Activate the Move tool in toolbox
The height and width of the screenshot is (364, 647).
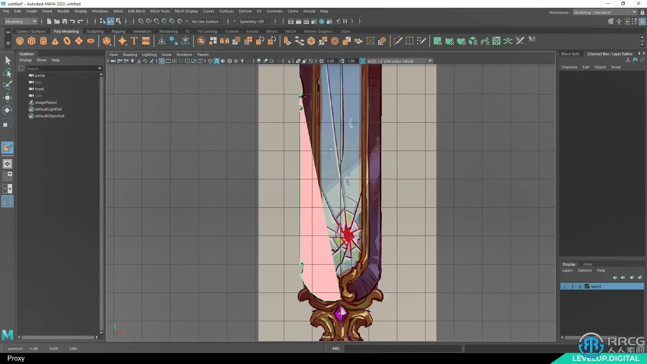[7, 98]
